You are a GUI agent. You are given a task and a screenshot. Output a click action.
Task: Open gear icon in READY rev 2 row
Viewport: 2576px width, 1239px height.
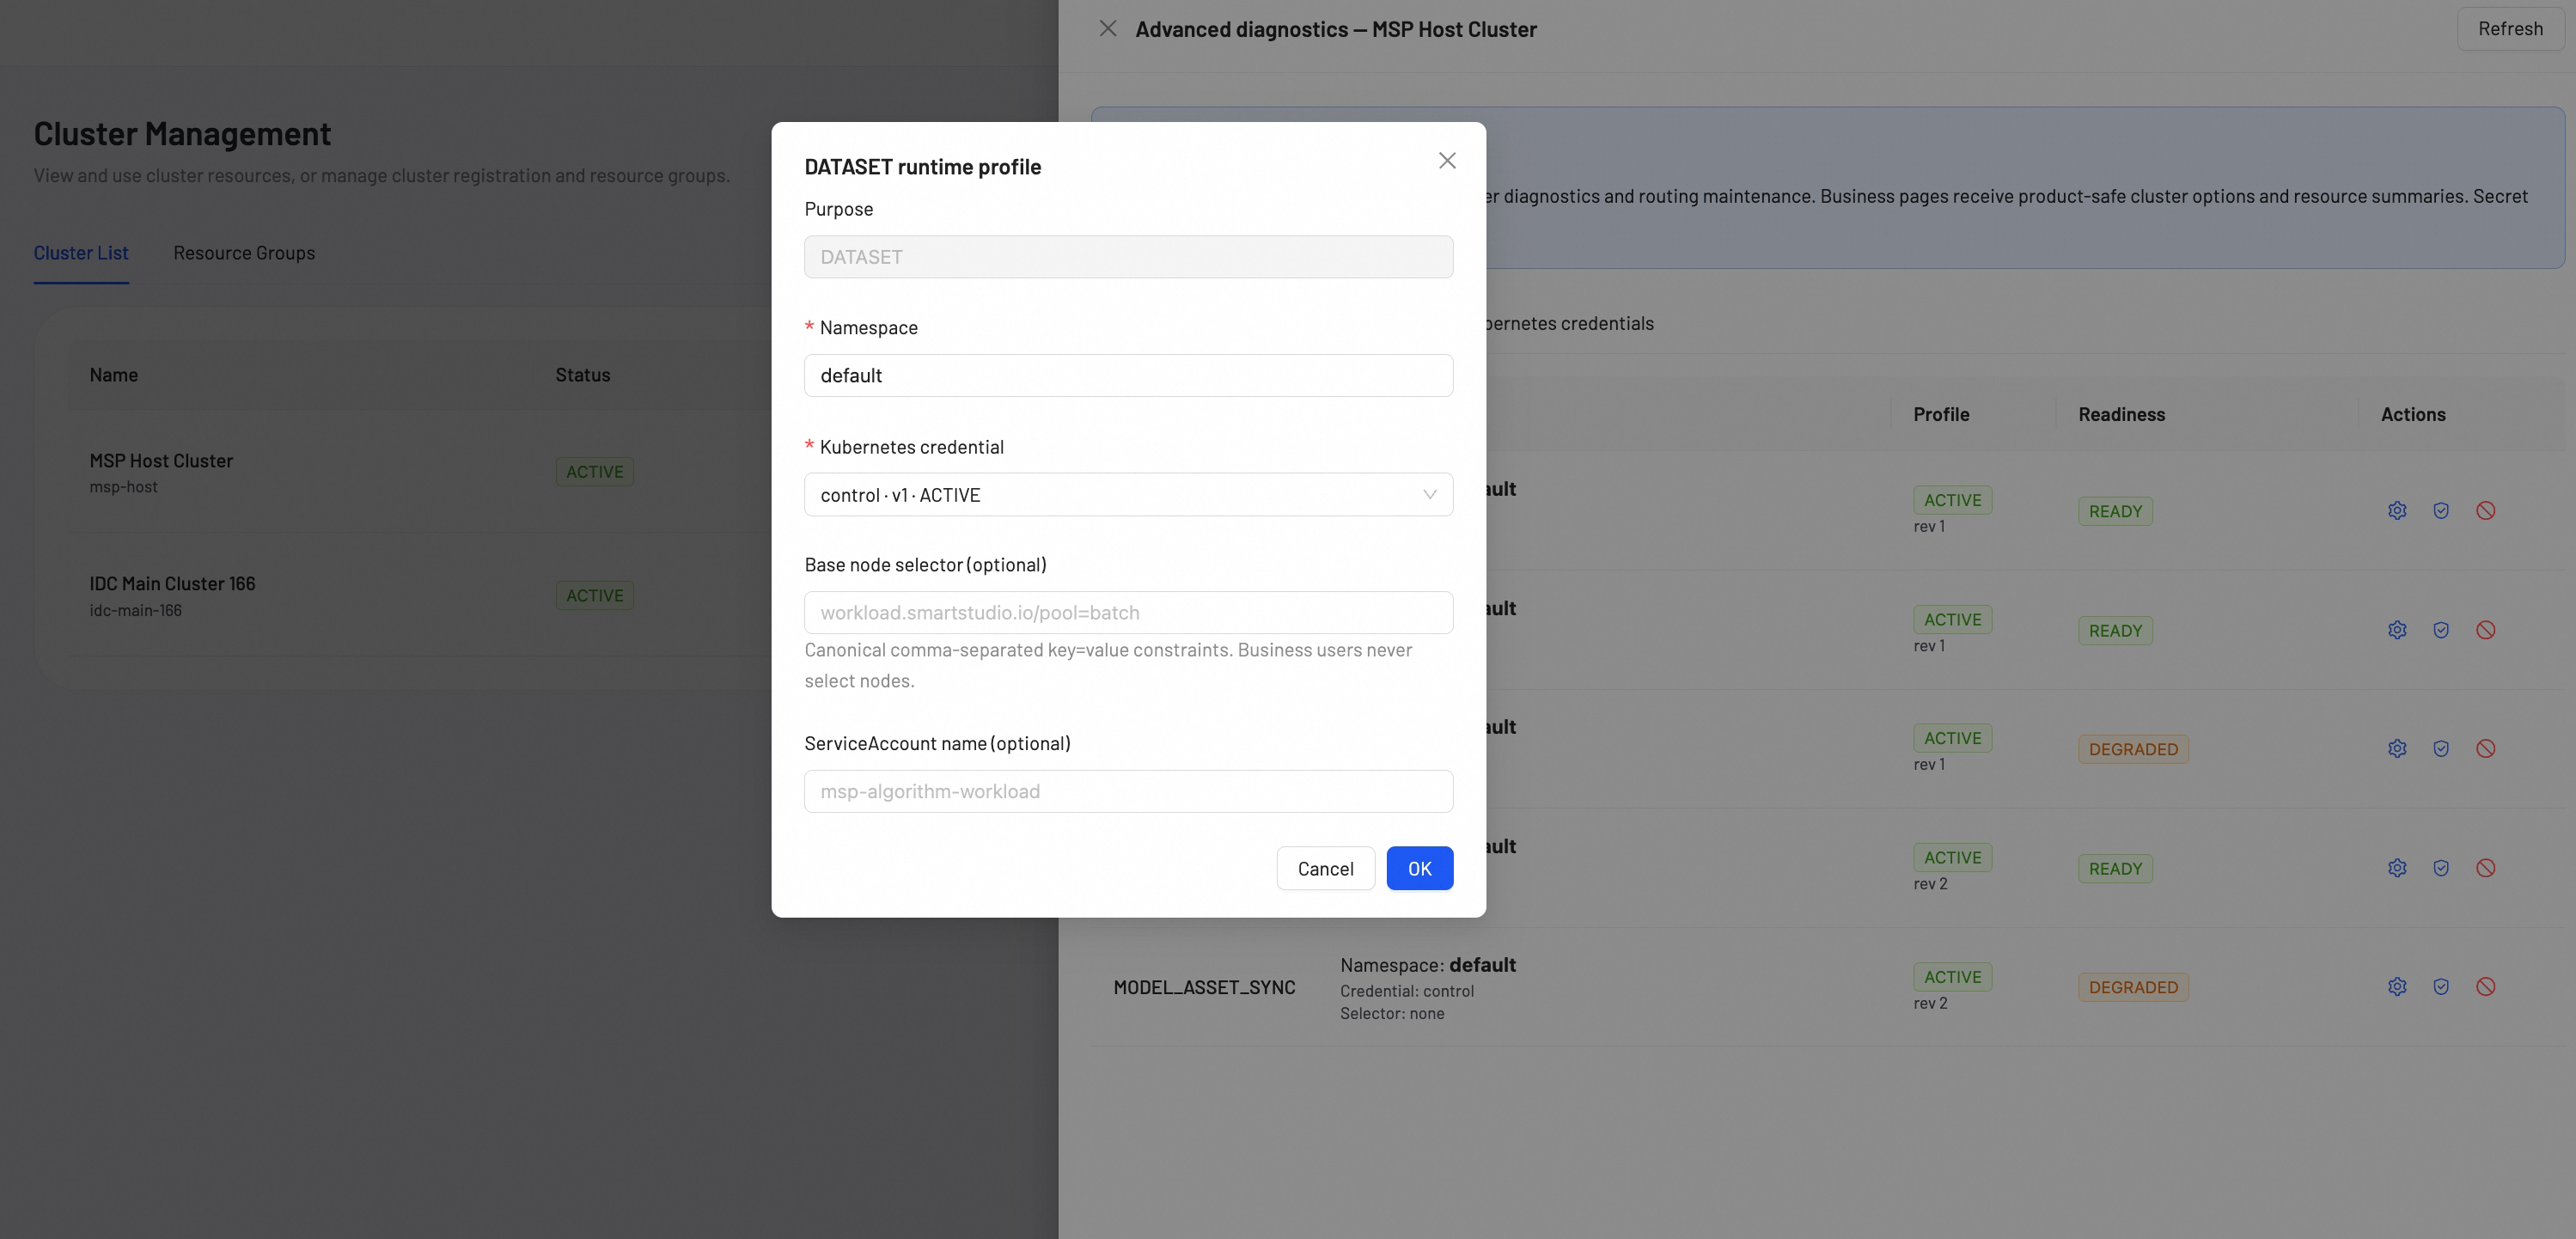pyautogui.click(x=2397, y=868)
